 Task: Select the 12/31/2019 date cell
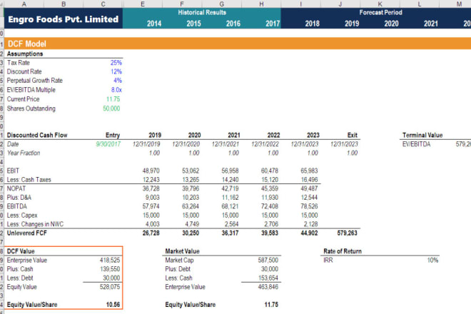(x=146, y=144)
